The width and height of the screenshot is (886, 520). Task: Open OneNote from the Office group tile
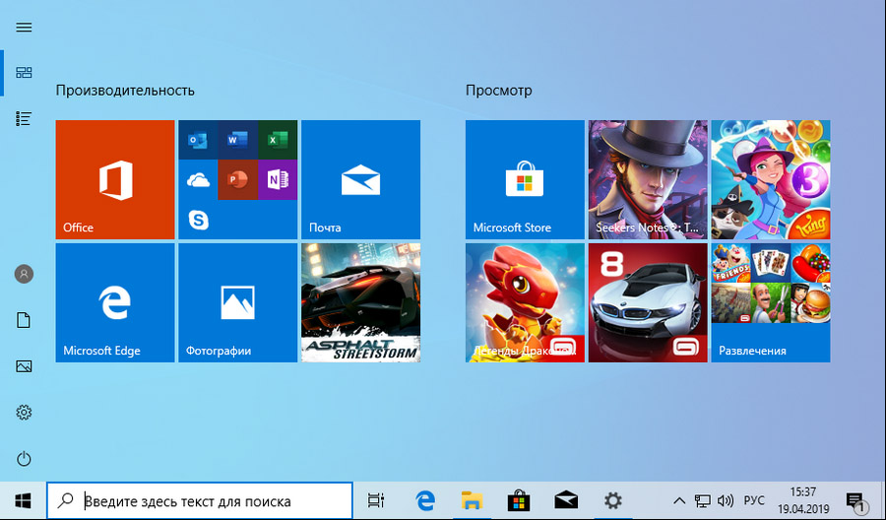pos(278,180)
